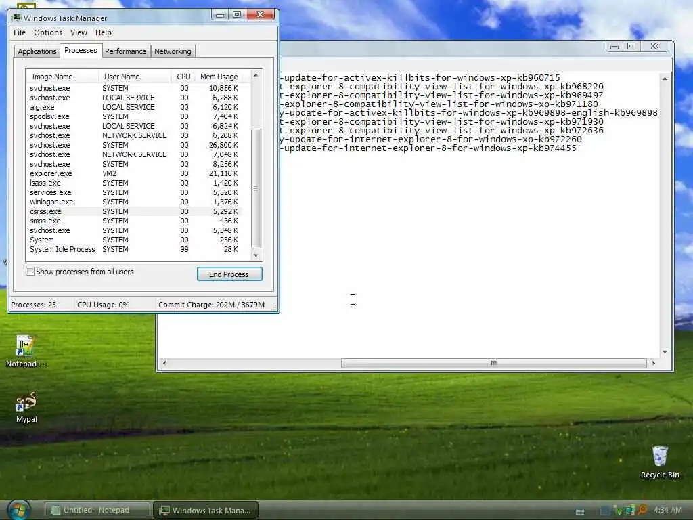Open the Recycle Bin desktop icon

tap(660, 462)
